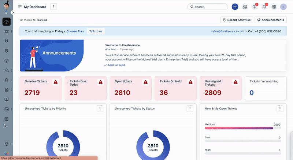Open the ticket list icon in header

coord(245,7)
